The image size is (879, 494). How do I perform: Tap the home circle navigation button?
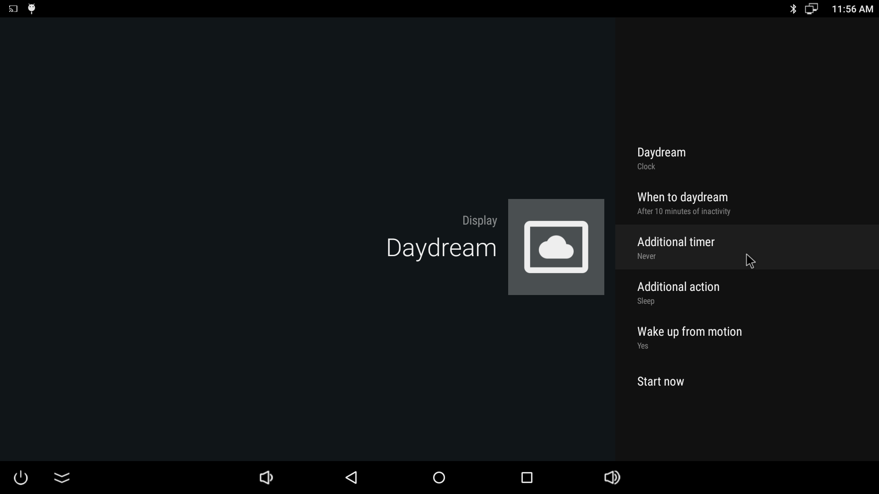coord(439,478)
